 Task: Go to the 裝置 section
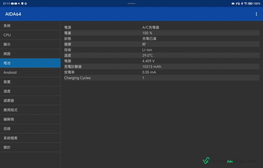[30, 82]
